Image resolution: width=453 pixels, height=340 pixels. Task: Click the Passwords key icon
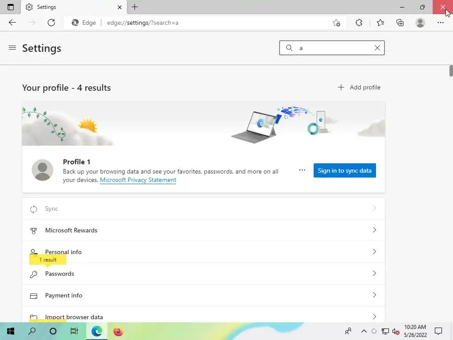click(x=34, y=274)
